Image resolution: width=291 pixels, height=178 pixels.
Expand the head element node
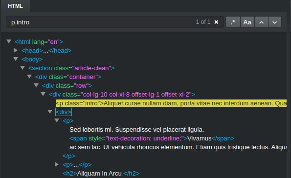pos(16,50)
